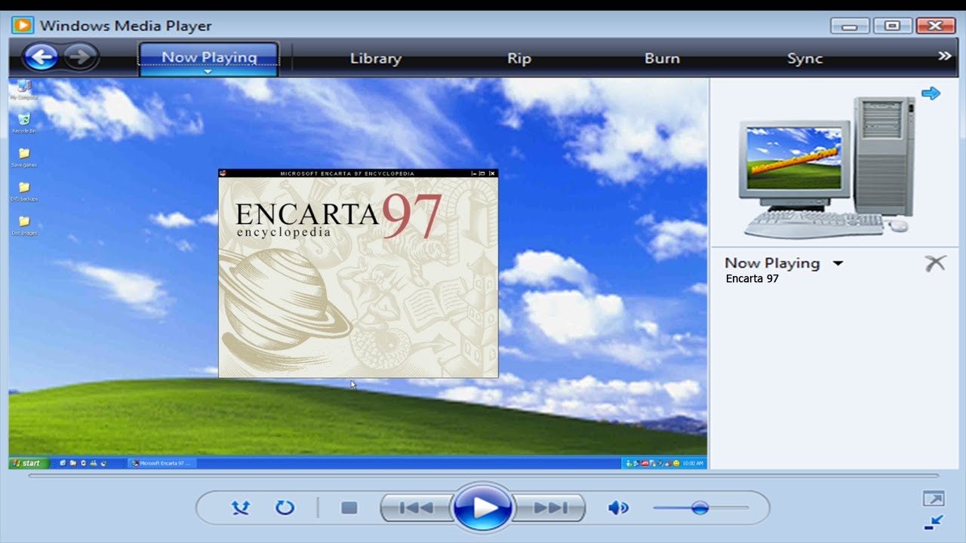Show more tabs with double chevron

[944, 56]
